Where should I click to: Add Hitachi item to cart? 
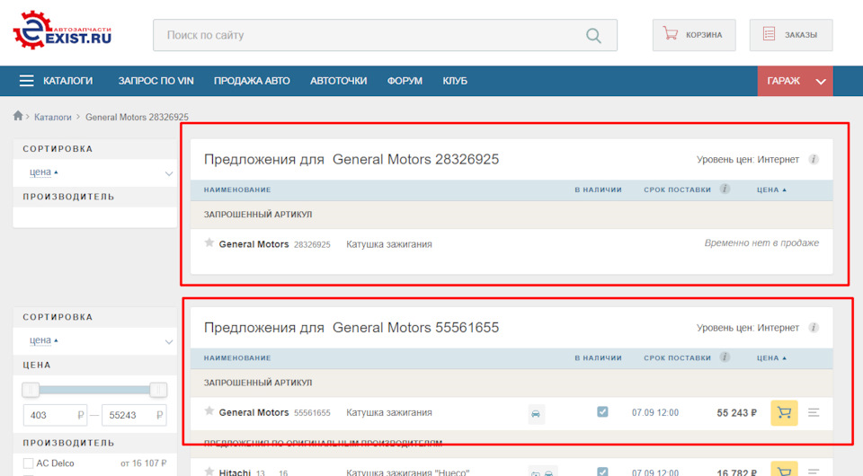tap(784, 469)
